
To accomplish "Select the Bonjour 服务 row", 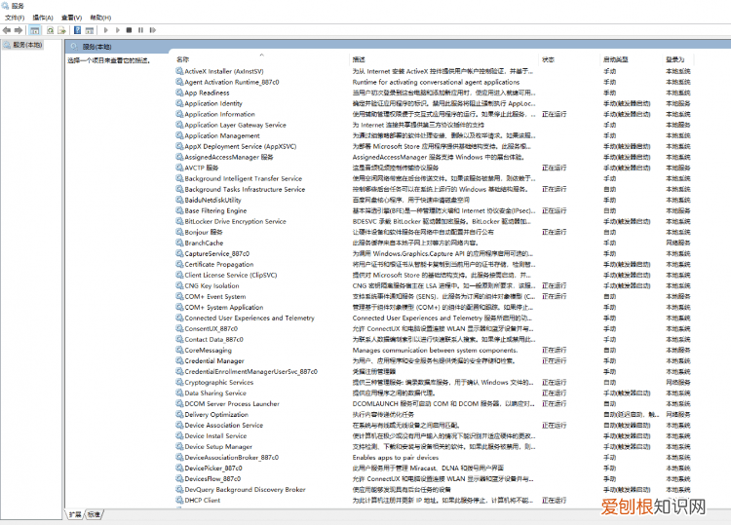I will click(204, 232).
